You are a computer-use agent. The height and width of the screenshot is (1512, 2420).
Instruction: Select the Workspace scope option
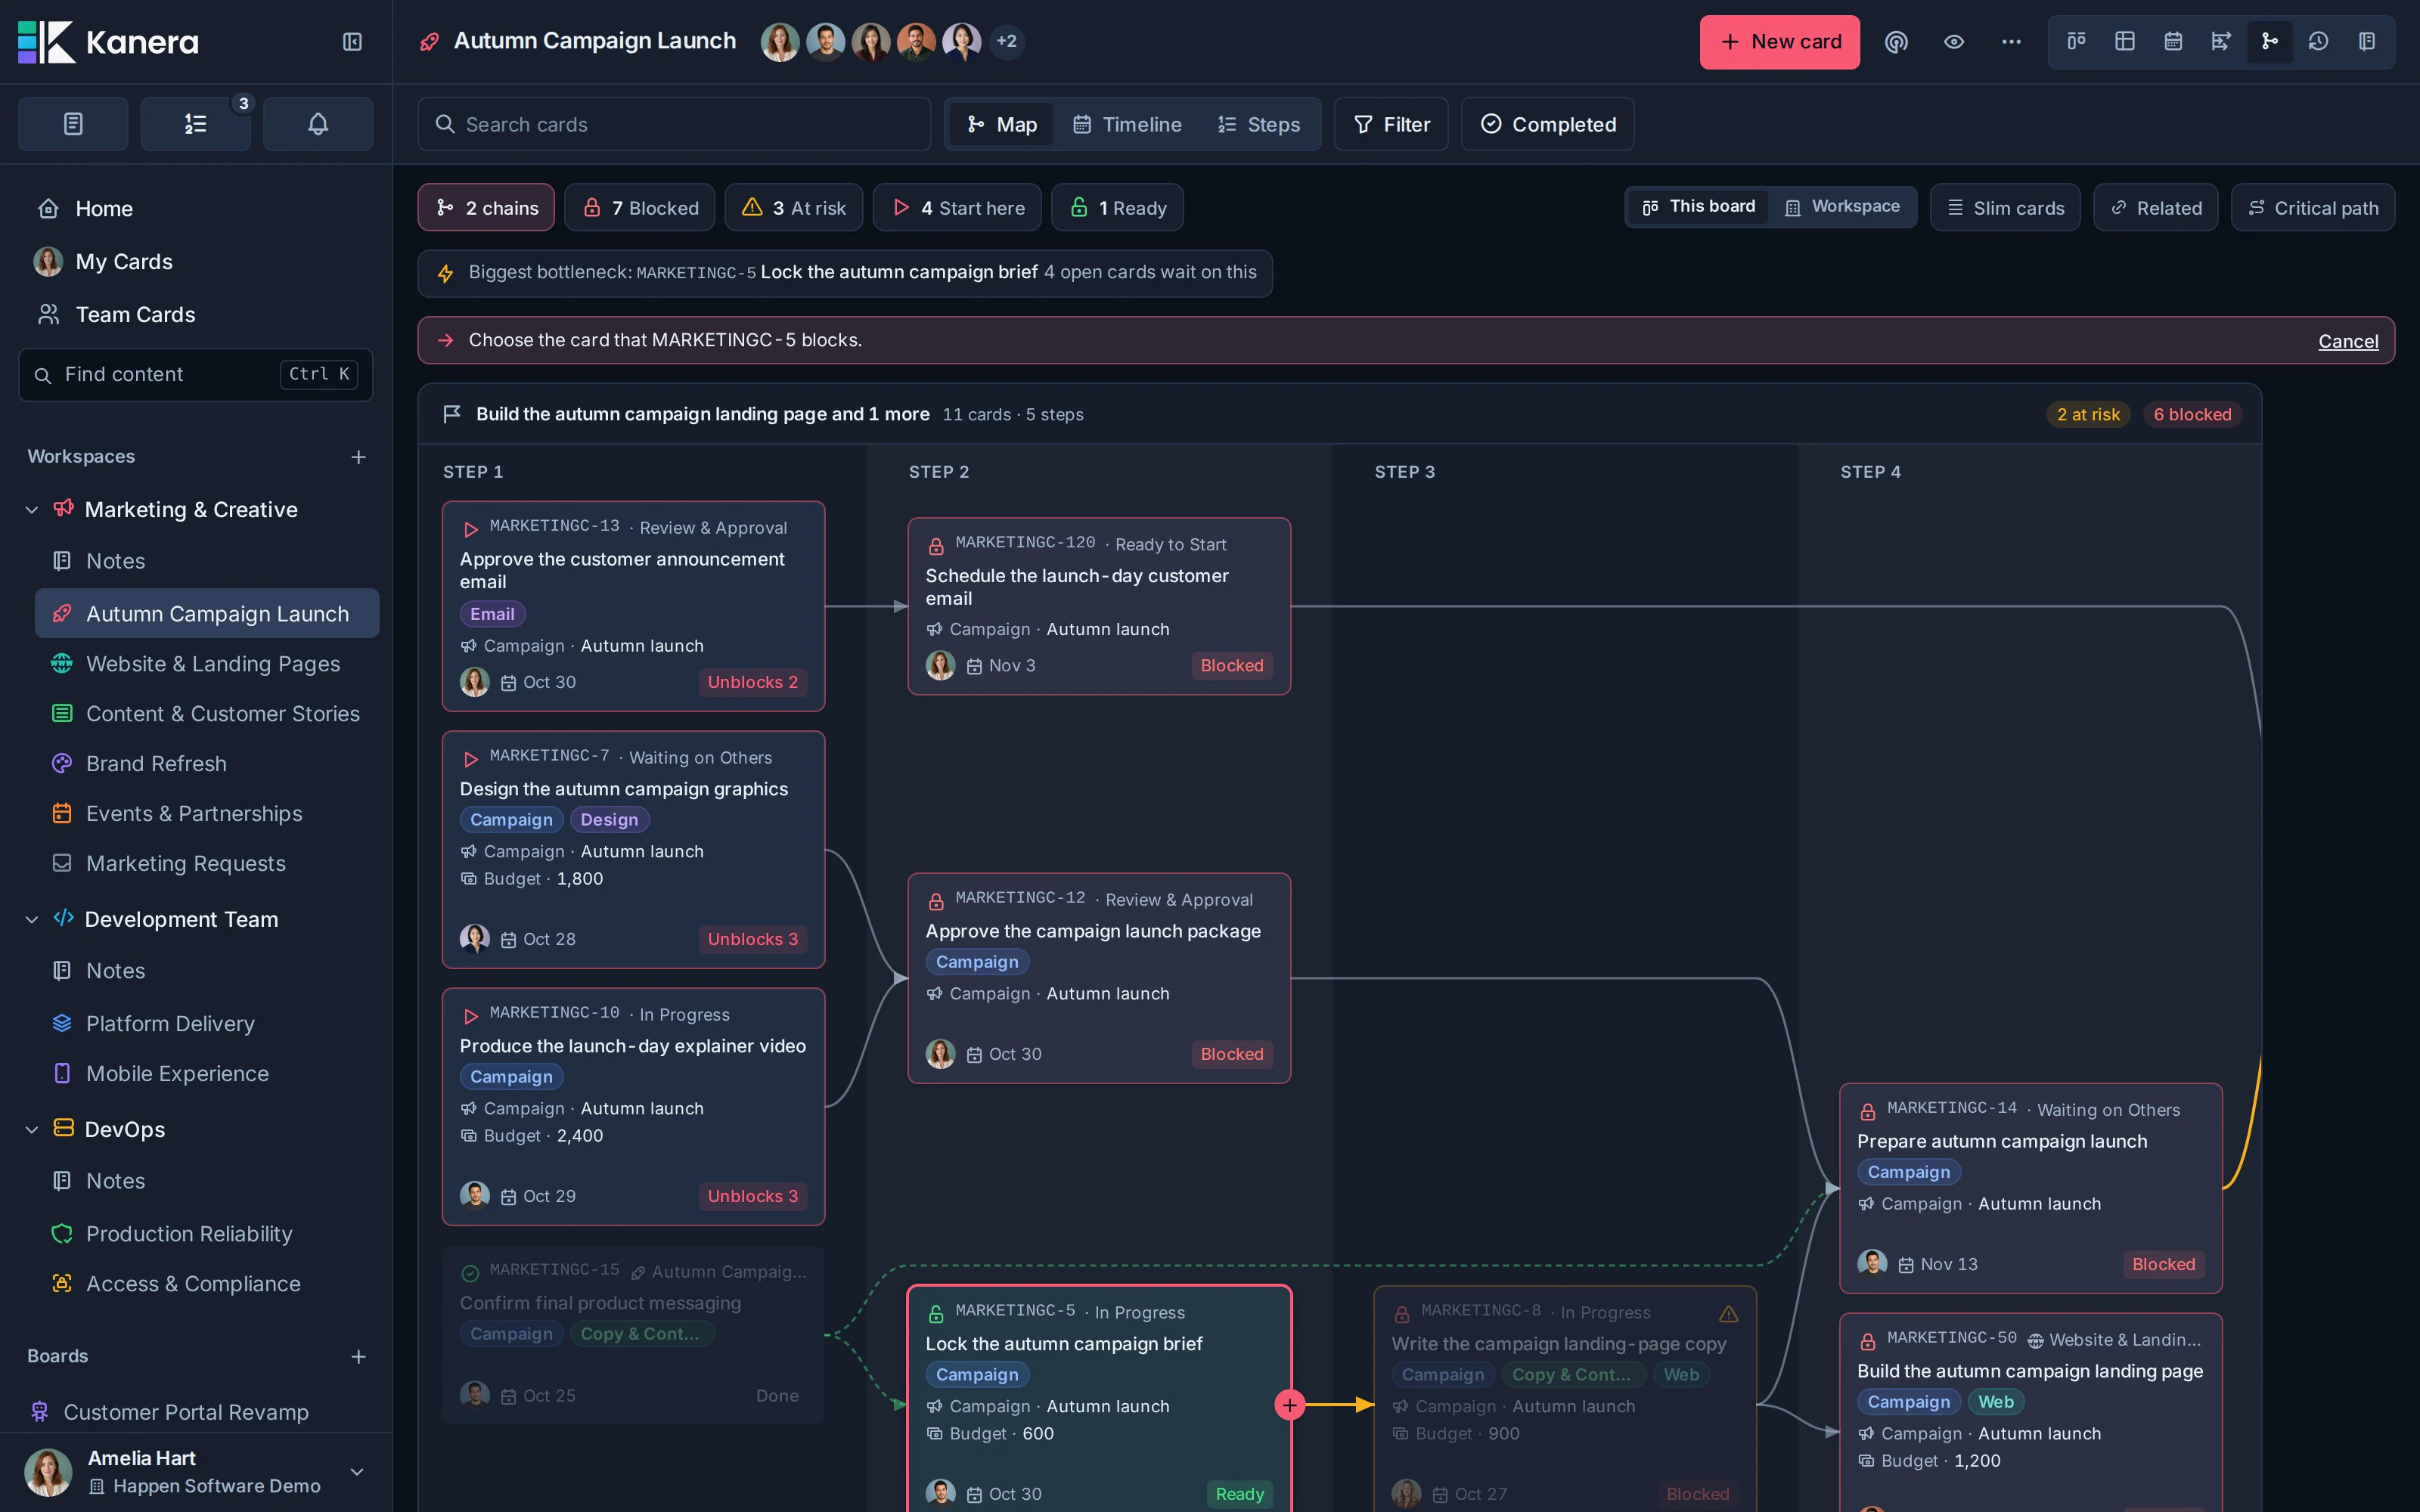point(1842,207)
